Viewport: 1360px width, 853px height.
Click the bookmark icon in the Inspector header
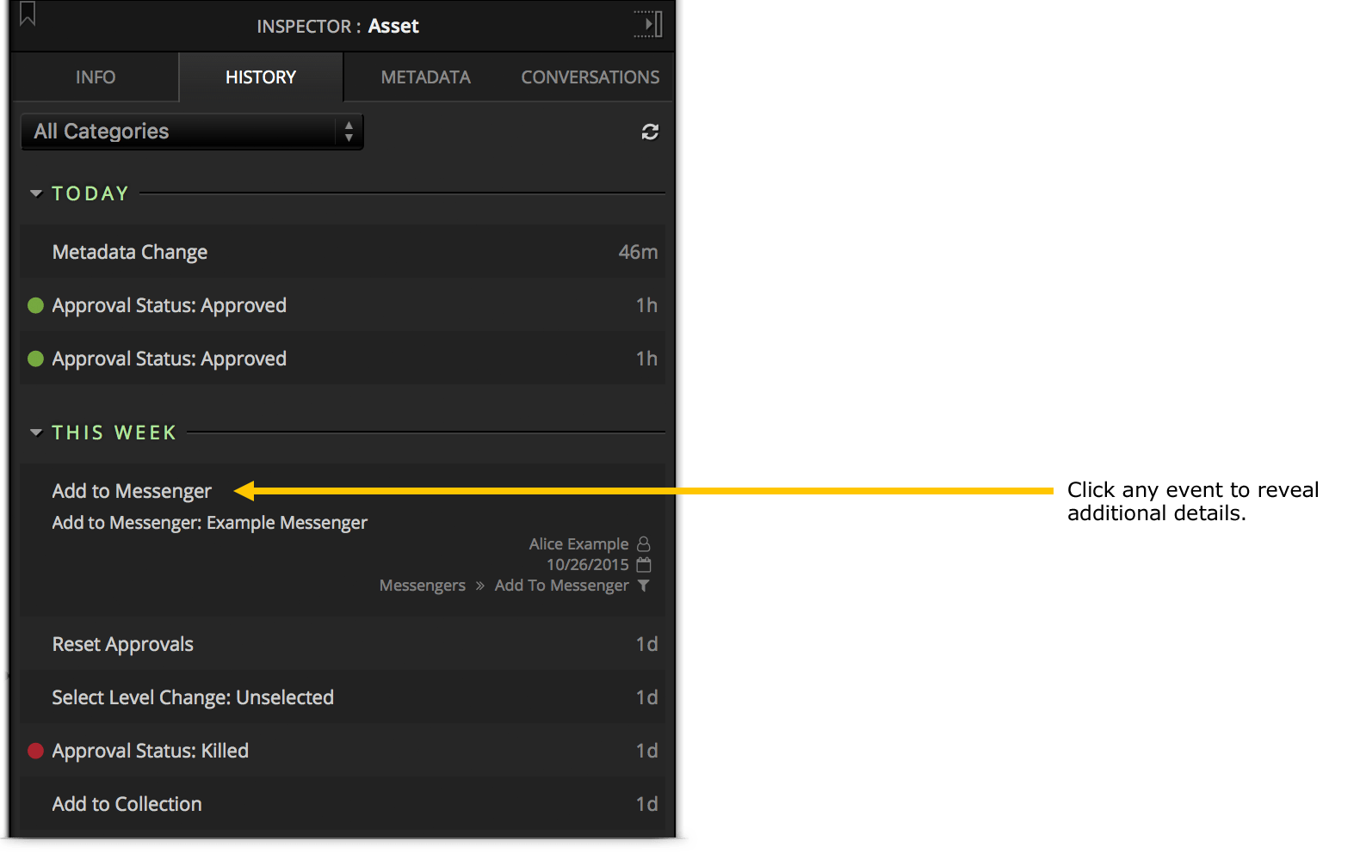click(x=28, y=14)
